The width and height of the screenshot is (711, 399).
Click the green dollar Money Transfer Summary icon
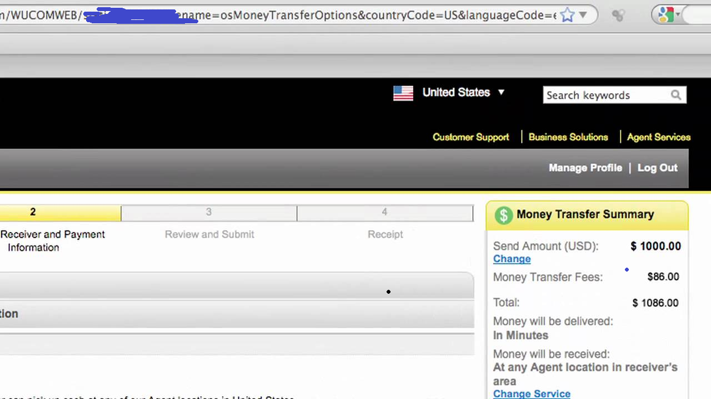503,215
